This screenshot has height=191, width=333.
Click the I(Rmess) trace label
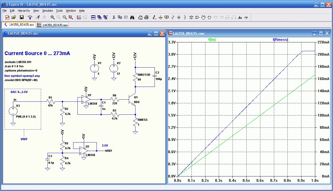tap(280, 40)
